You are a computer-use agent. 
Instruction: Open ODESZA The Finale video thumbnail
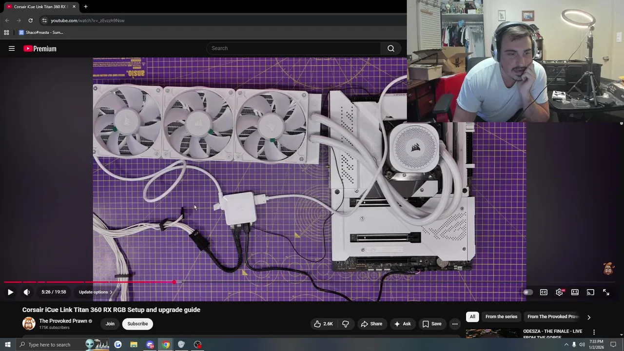point(492,333)
